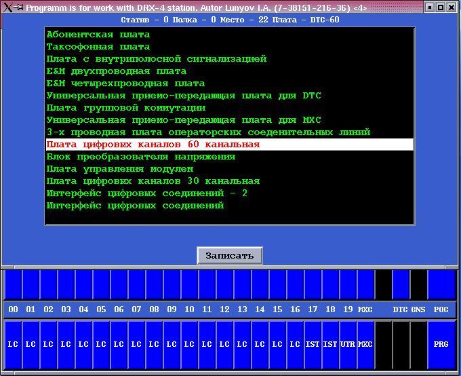Select the LC board under slot 08
Viewport: 461px width, 376px height.
154,345
